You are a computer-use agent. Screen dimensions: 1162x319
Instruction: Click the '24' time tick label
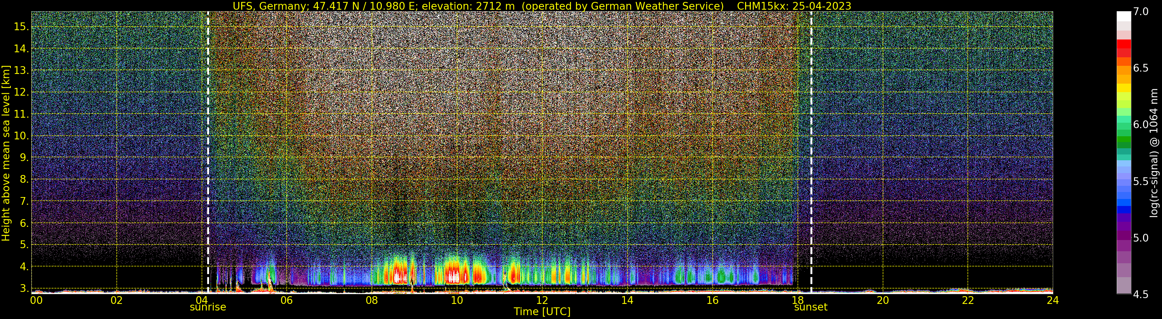(1053, 300)
